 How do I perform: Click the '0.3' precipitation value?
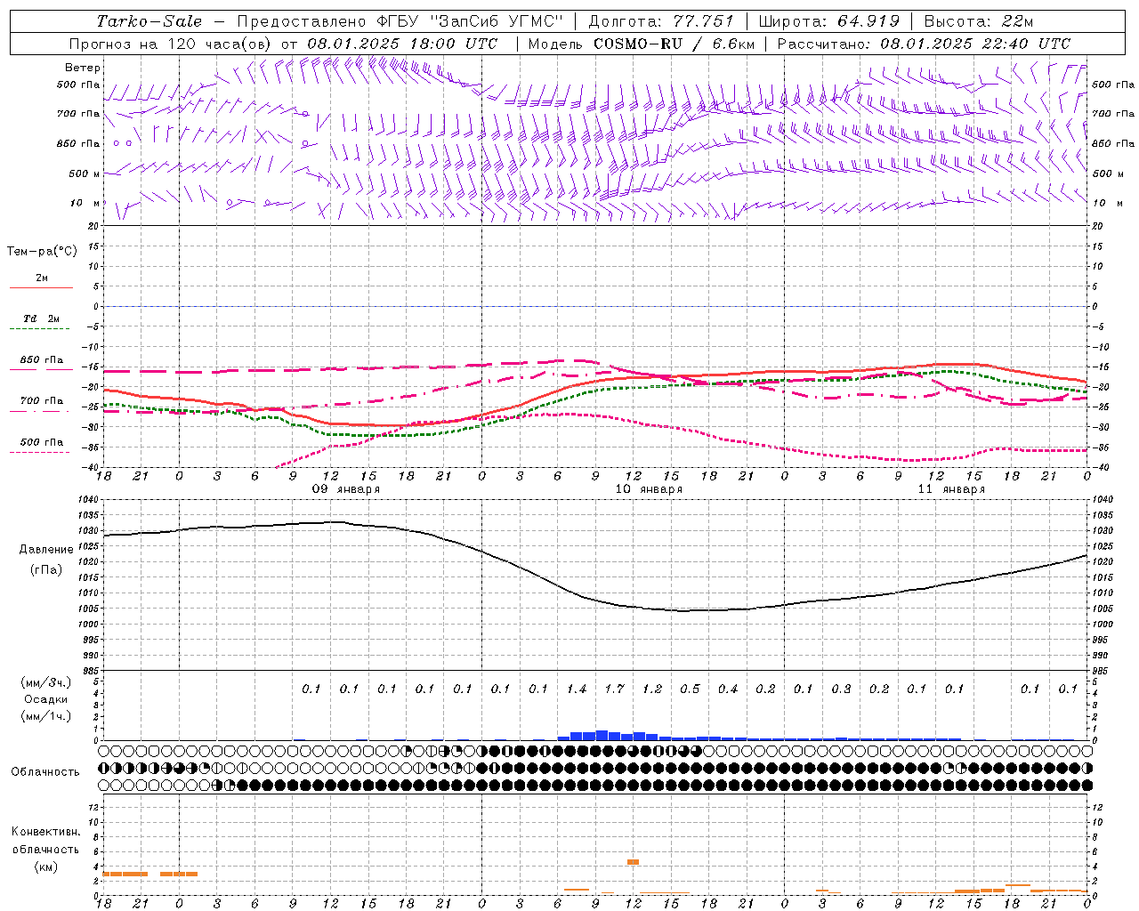click(841, 689)
